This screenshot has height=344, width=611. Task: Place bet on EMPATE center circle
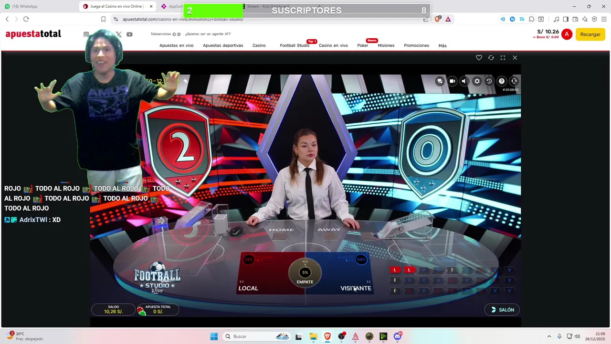[305, 273]
